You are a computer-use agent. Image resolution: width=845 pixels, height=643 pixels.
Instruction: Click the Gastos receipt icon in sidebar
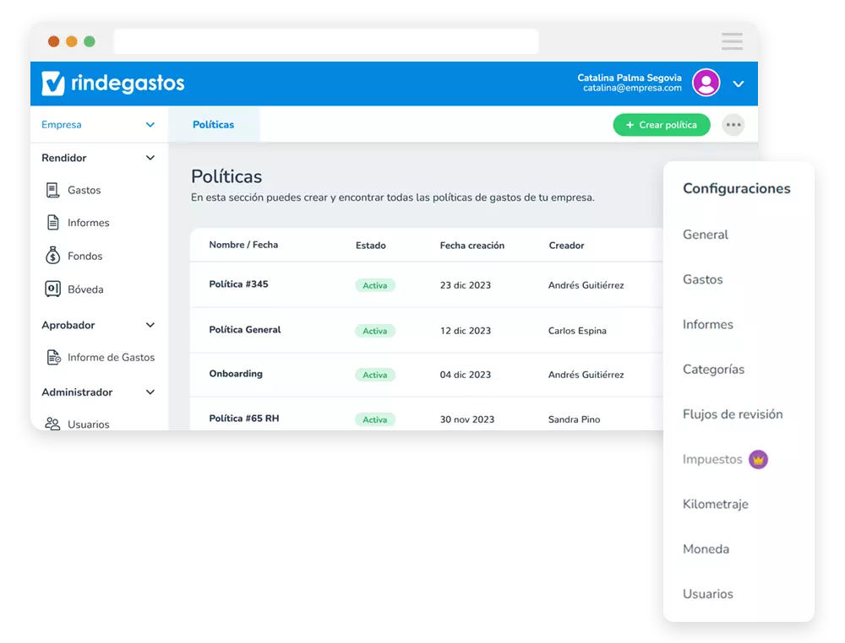click(x=52, y=190)
